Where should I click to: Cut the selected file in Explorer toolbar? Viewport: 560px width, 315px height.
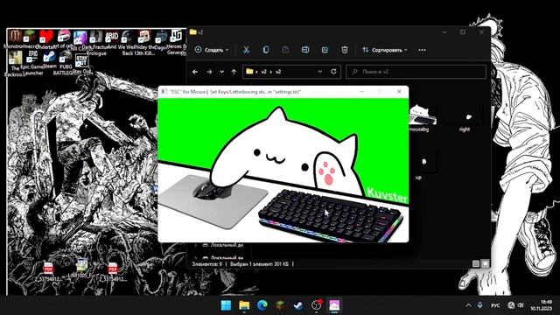tap(246, 50)
